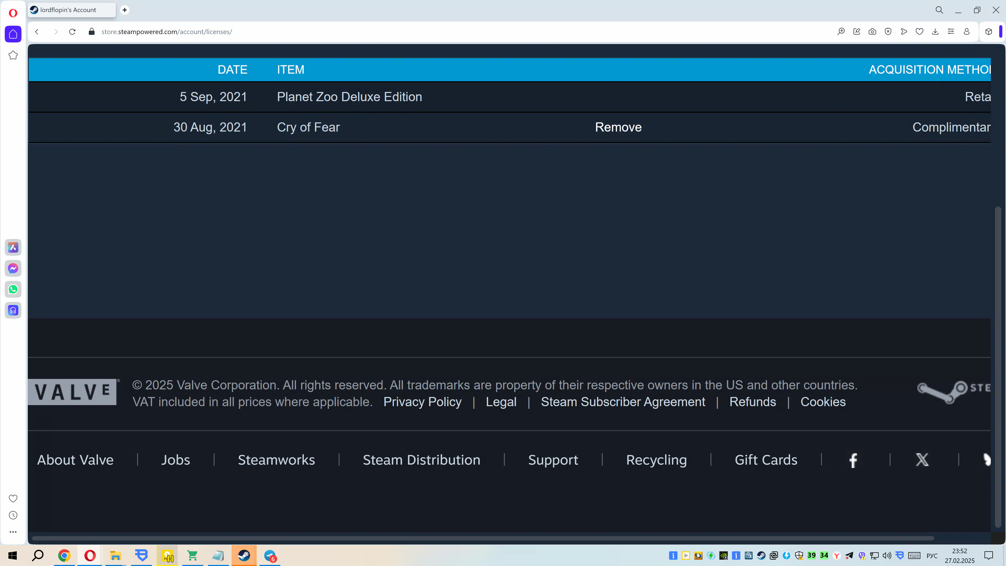Image resolution: width=1006 pixels, height=566 pixels.
Task: Open Steam Distribution footer link
Action: pyautogui.click(x=421, y=460)
